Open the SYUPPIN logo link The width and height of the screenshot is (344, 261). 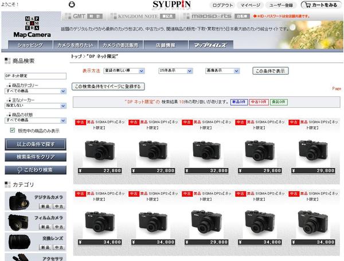[x=171, y=5]
